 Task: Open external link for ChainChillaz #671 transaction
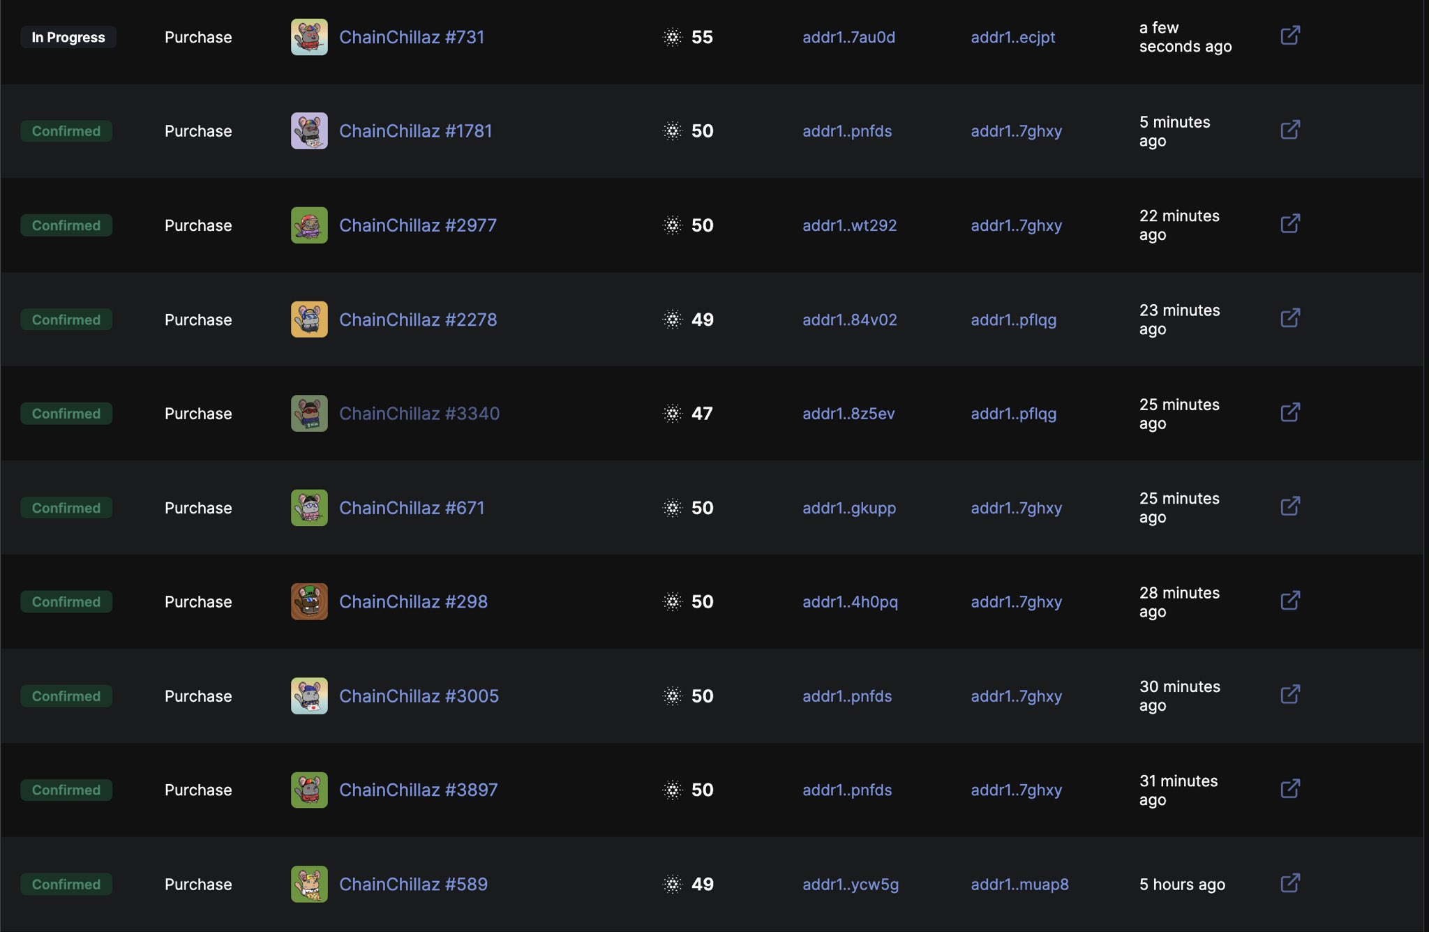pos(1290,506)
